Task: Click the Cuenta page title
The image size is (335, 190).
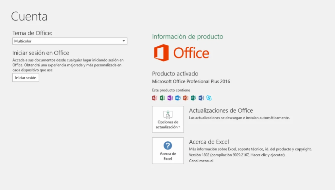Action: [x=29, y=16]
